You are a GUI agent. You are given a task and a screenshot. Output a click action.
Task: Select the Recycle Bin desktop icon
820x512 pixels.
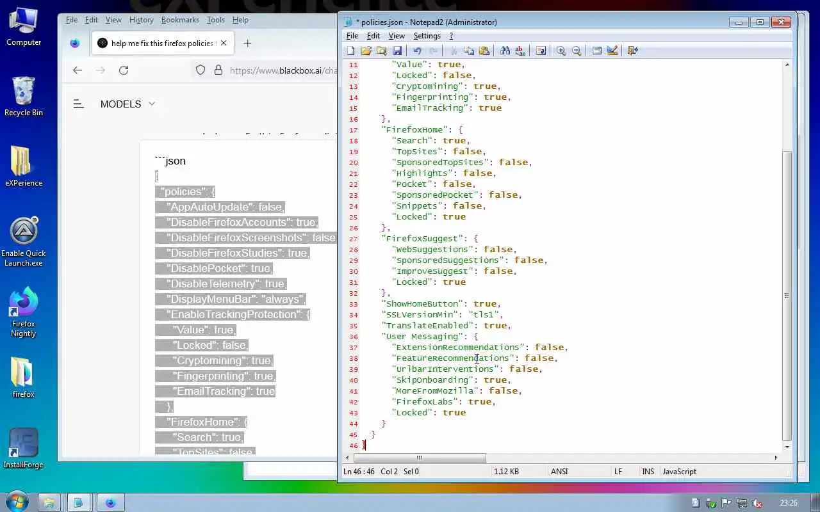pyautogui.click(x=24, y=96)
